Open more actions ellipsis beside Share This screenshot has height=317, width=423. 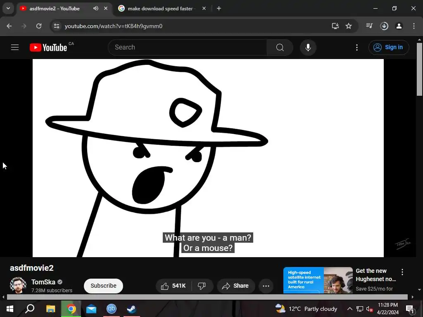click(266, 286)
